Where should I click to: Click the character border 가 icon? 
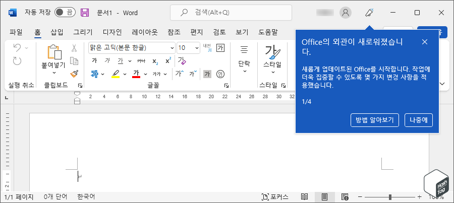[x=220, y=48]
